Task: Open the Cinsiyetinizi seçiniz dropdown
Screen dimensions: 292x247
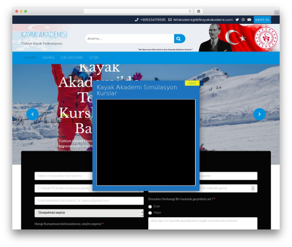Action: point(89,213)
